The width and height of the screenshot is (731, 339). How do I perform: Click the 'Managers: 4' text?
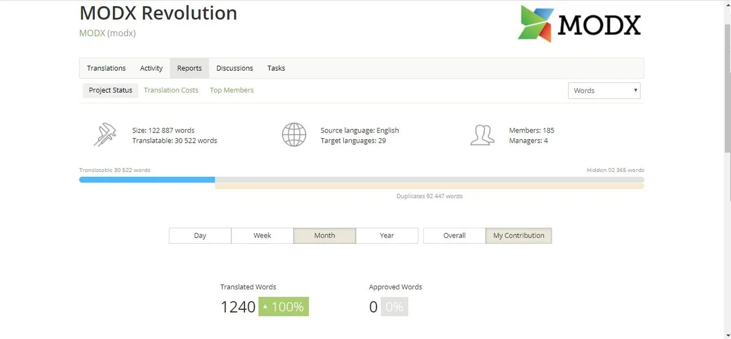point(528,140)
